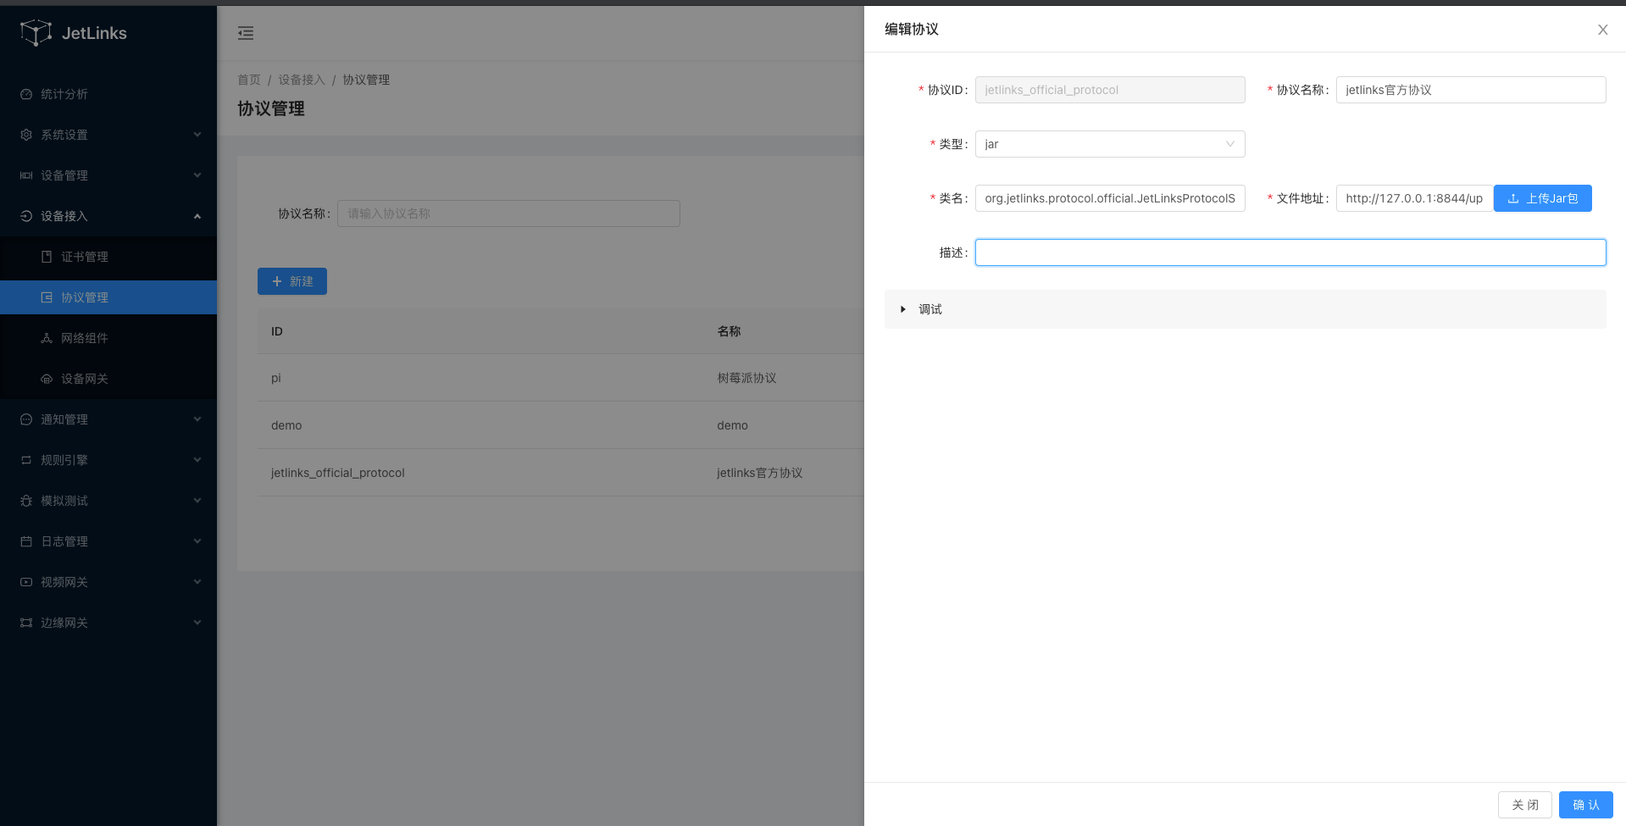Select 协议管理 submenu item
Screen dimensions: 1626x826
[x=108, y=297]
